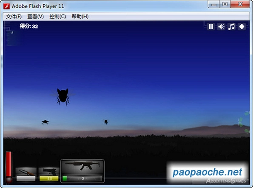
Task: Minimize the Flash Player window
Action: [214, 4]
